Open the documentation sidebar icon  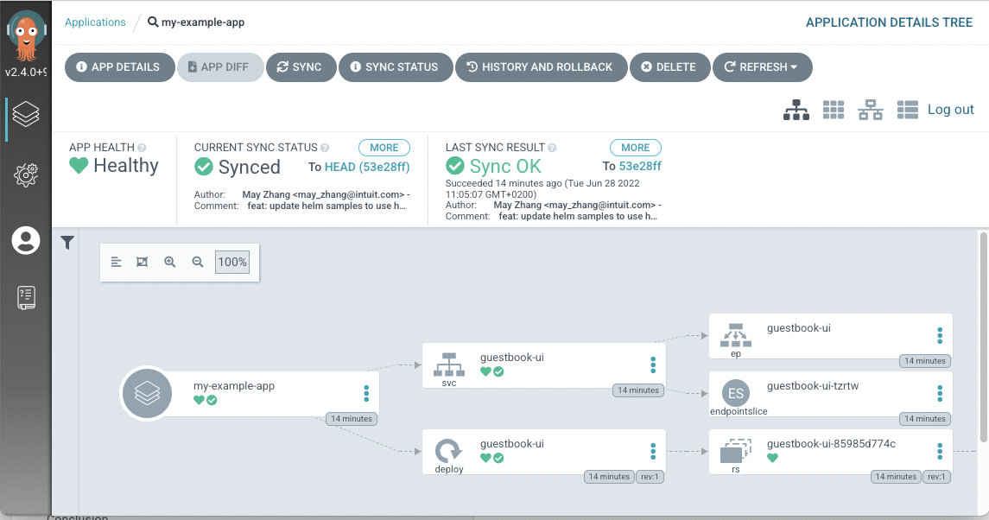click(26, 297)
